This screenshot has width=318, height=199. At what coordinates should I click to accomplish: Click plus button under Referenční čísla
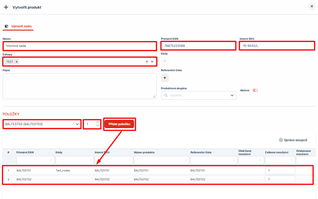165,78
